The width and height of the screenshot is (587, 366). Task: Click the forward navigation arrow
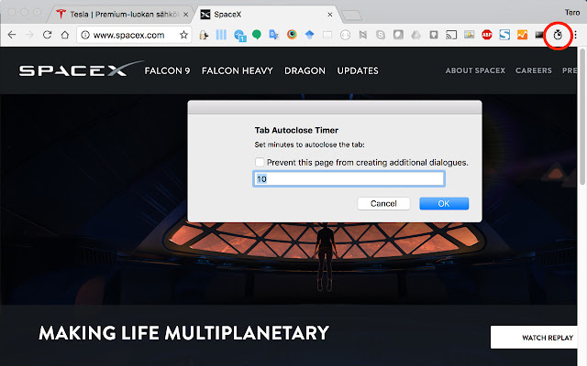pos(29,35)
